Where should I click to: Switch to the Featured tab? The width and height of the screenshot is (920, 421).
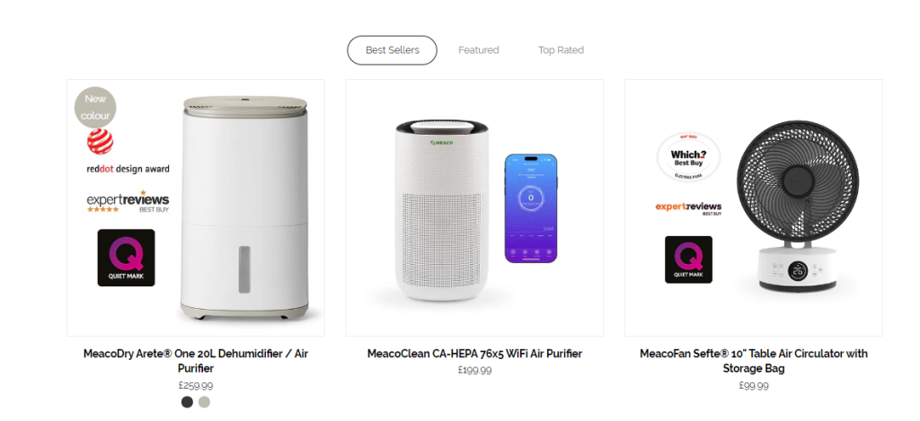click(x=478, y=50)
